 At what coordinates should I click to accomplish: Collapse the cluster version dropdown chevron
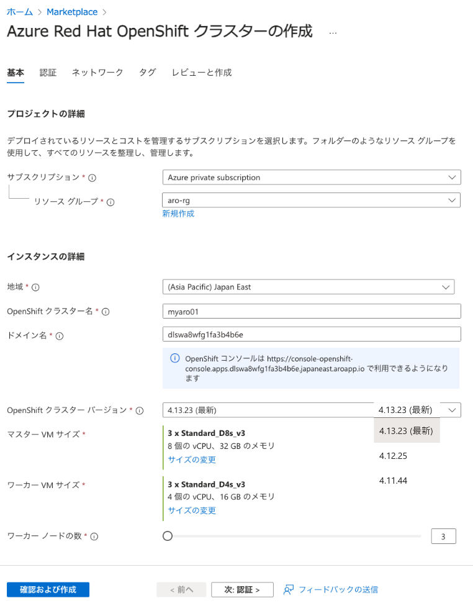click(x=452, y=410)
